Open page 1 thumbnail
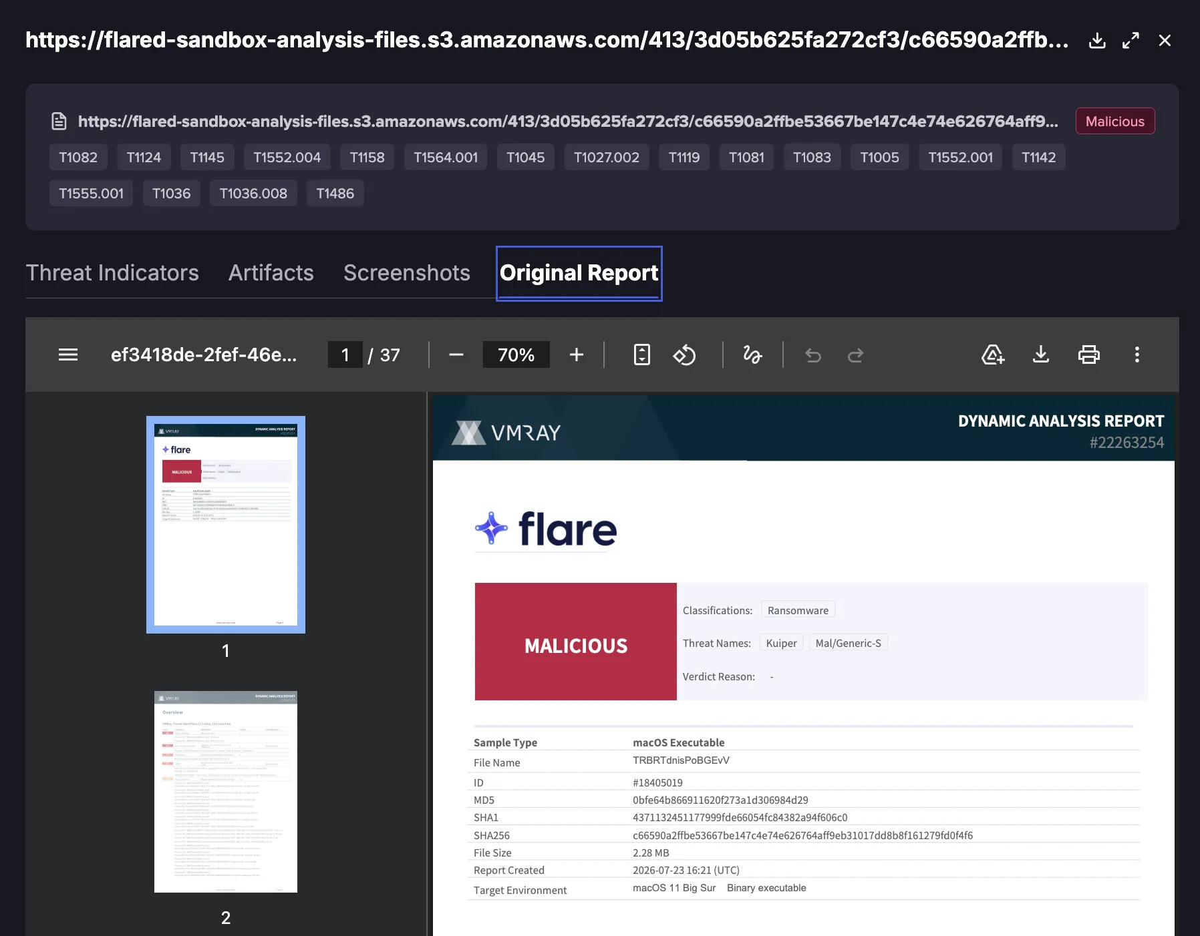Screen dimensions: 1200x936 (x=226, y=525)
